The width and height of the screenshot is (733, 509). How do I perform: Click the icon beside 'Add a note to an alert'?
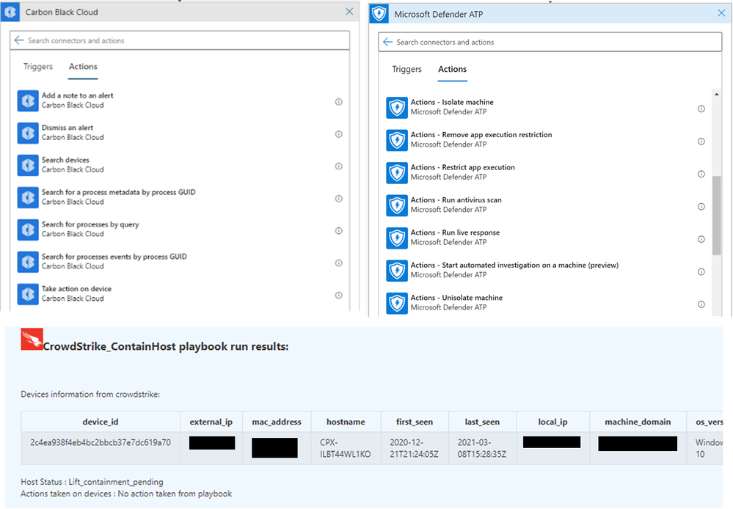pyautogui.click(x=28, y=101)
